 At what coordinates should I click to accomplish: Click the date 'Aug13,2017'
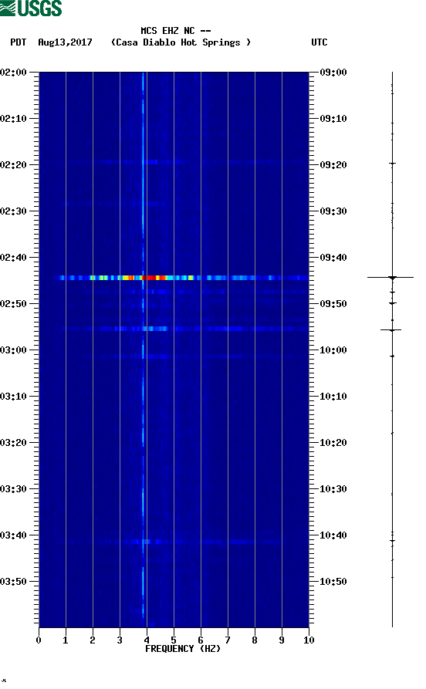tap(65, 42)
